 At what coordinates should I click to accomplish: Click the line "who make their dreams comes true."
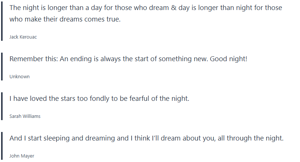pos(65,20)
